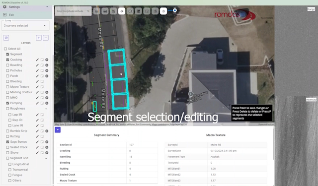Click the add circle icon for Marking Contour
This screenshot has height=186, width=318.
click(47, 92)
